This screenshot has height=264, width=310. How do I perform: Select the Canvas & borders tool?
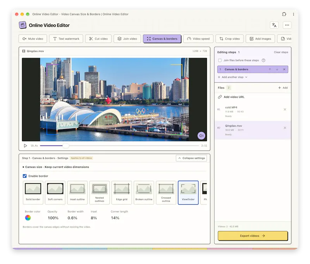(162, 39)
